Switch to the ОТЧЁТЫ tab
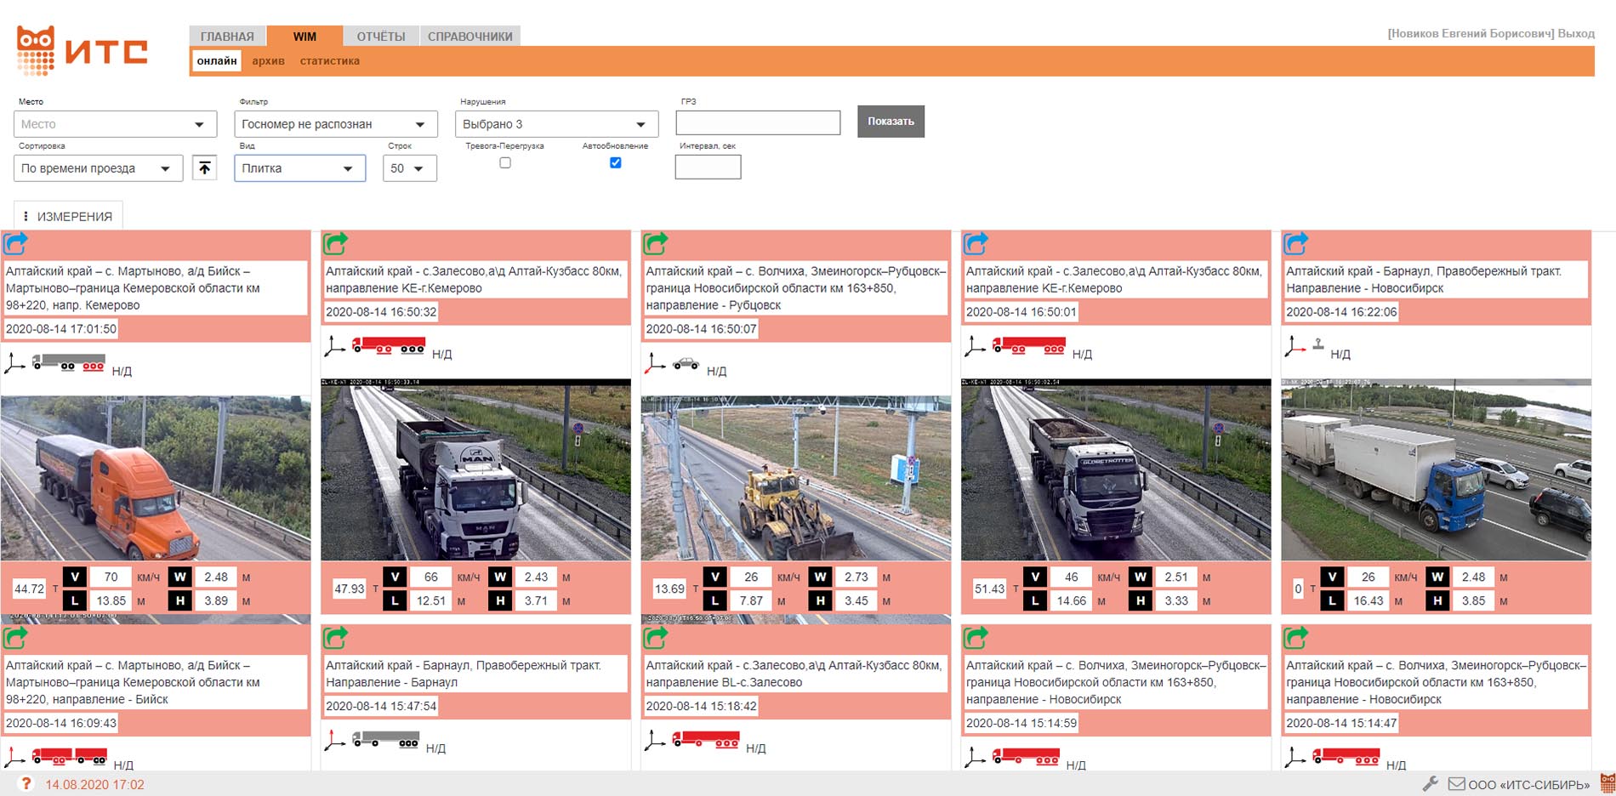 pyautogui.click(x=380, y=37)
